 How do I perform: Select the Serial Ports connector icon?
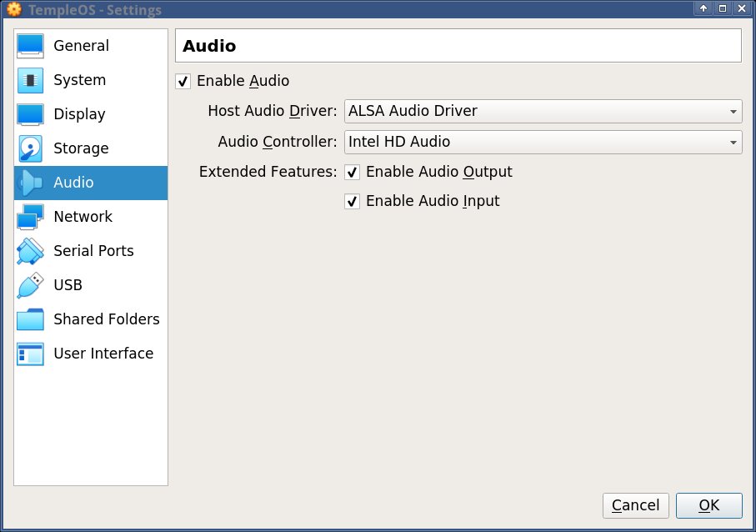(30, 251)
